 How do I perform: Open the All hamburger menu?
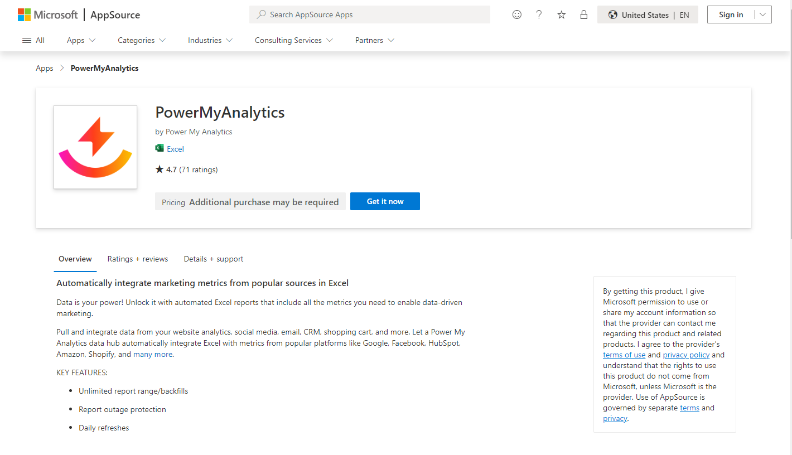33,40
